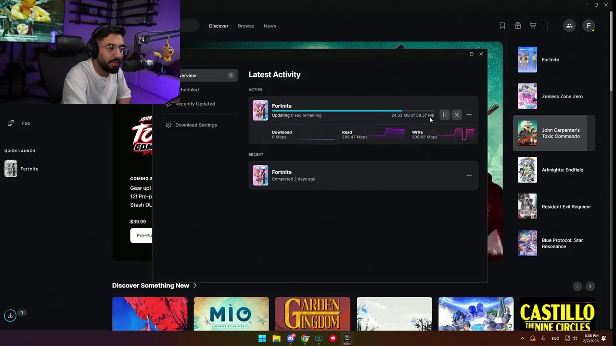Open the taskbar clock and date
Viewport: 616px width, 346px height.
click(591, 338)
